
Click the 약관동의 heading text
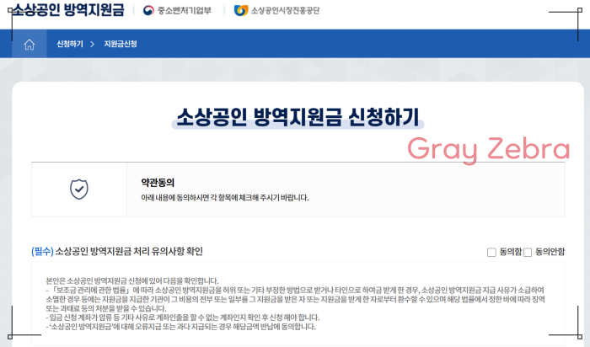158,183
